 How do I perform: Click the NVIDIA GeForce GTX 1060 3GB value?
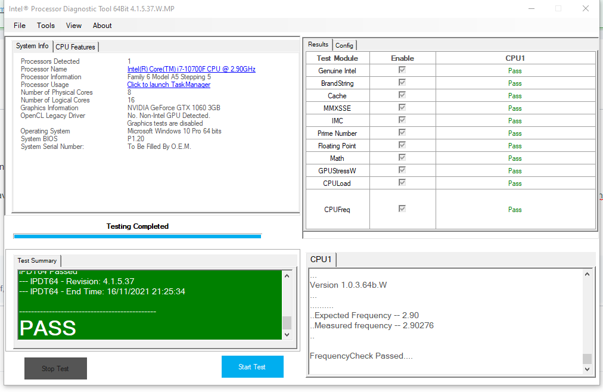tap(174, 108)
